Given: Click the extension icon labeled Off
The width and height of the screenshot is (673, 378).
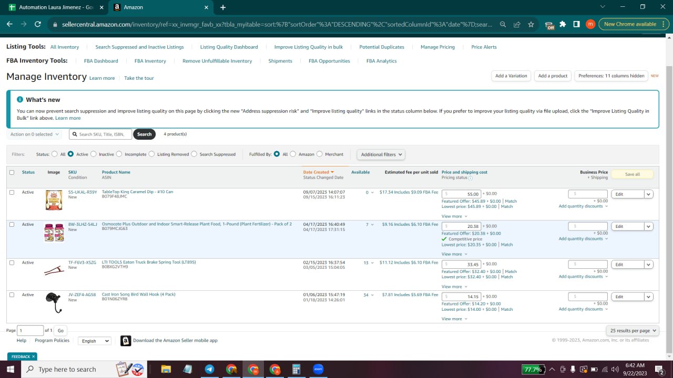Looking at the screenshot, I should coord(549,25).
